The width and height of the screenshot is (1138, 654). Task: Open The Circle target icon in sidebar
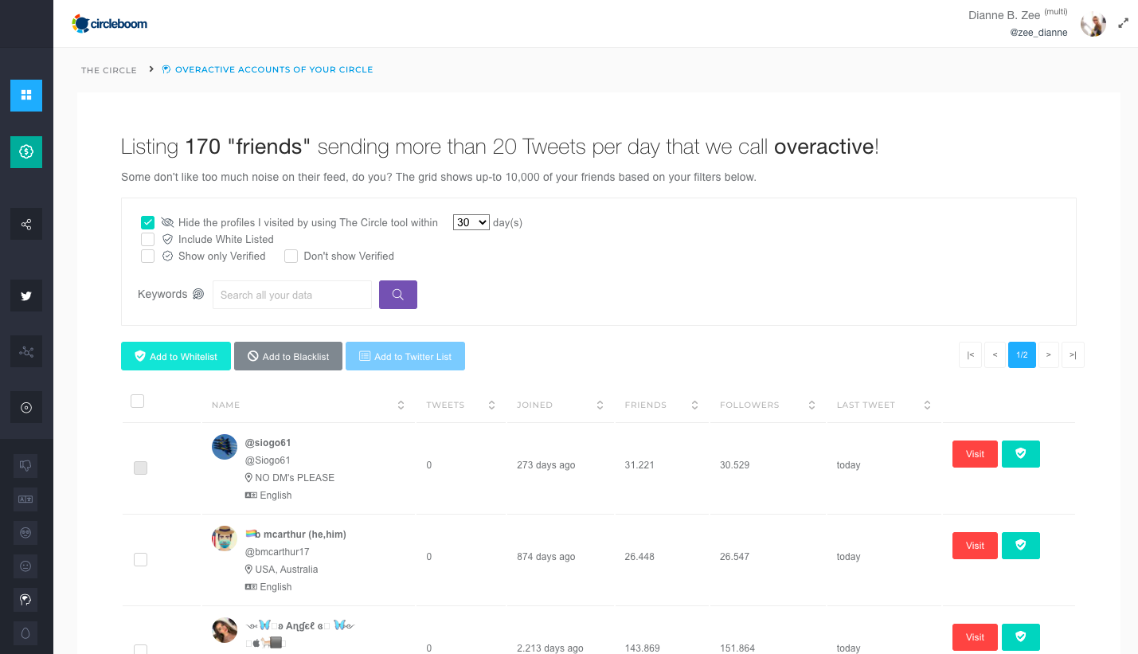click(x=26, y=407)
